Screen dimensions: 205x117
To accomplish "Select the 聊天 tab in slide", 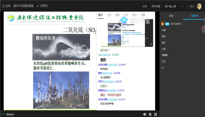I will (101, 15).
